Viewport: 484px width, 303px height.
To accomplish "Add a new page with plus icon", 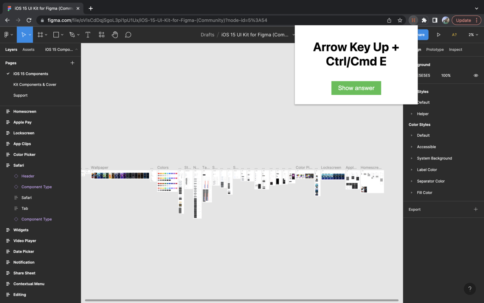I will pos(72,63).
